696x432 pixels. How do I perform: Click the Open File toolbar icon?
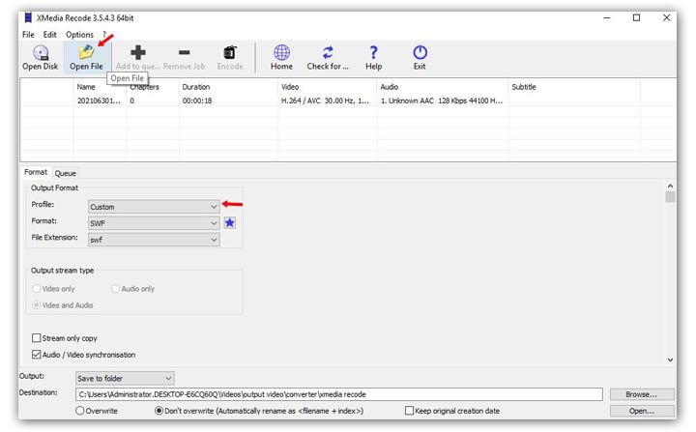86,52
